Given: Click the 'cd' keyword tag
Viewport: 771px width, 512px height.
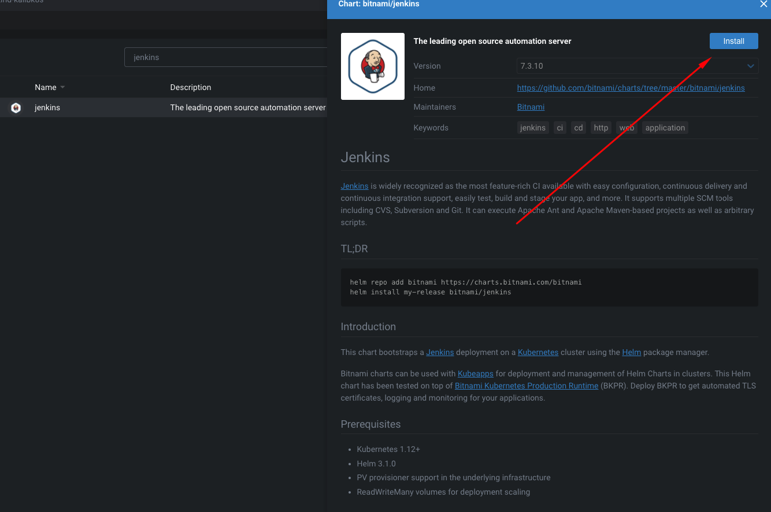Looking at the screenshot, I should coord(578,128).
